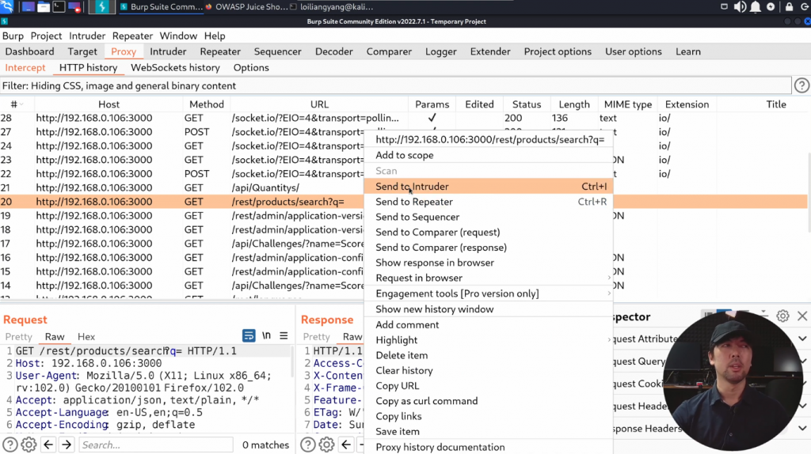
Task: Switch to the WebSockets history tab
Action: click(x=175, y=68)
